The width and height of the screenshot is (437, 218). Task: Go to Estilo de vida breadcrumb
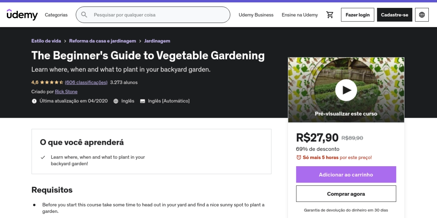point(46,41)
